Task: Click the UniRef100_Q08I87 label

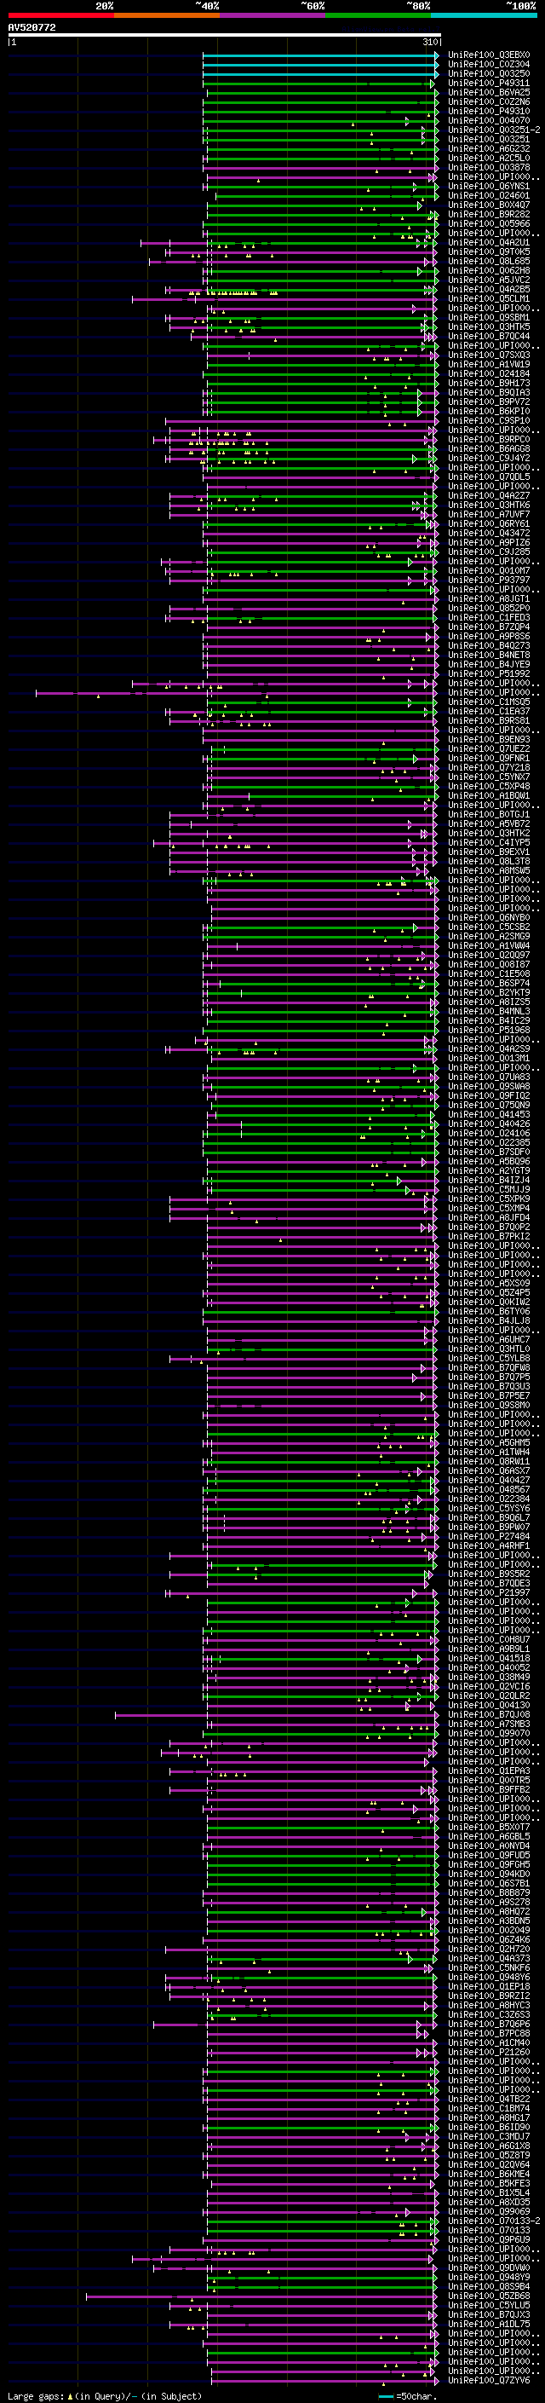Action: point(489,965)
